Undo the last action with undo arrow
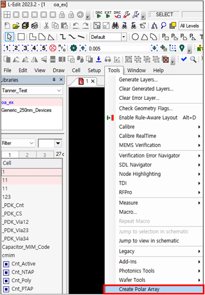The image size is (205, 295). (x=76, y=26)
